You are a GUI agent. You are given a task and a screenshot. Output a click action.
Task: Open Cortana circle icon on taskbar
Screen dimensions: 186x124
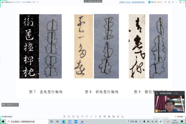click(52, 121)
